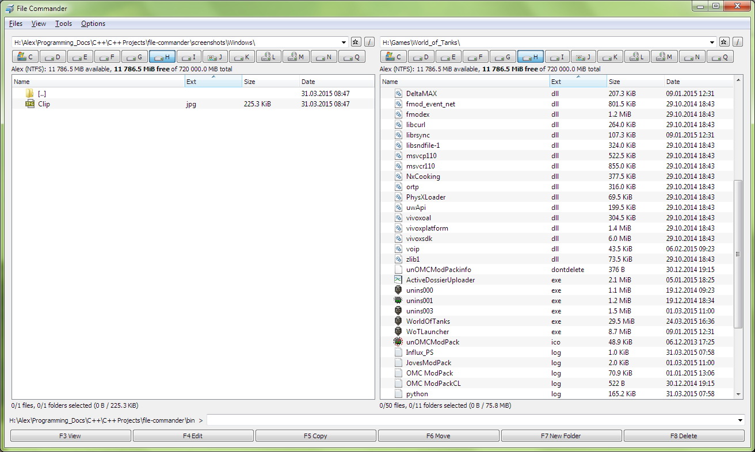Switch right panel to drive E
The image size is (755, 452).
[x=449, y=57]
